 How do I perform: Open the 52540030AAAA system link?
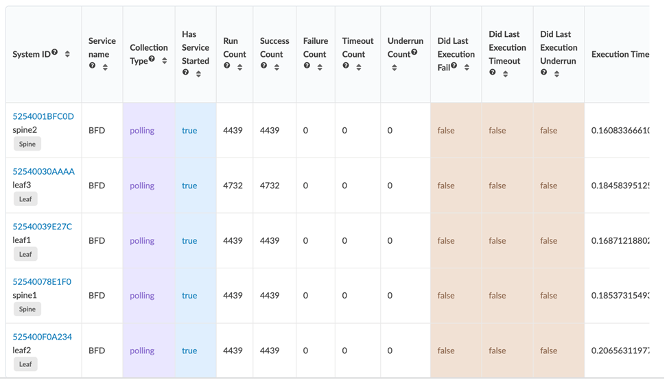pos(44,171)
